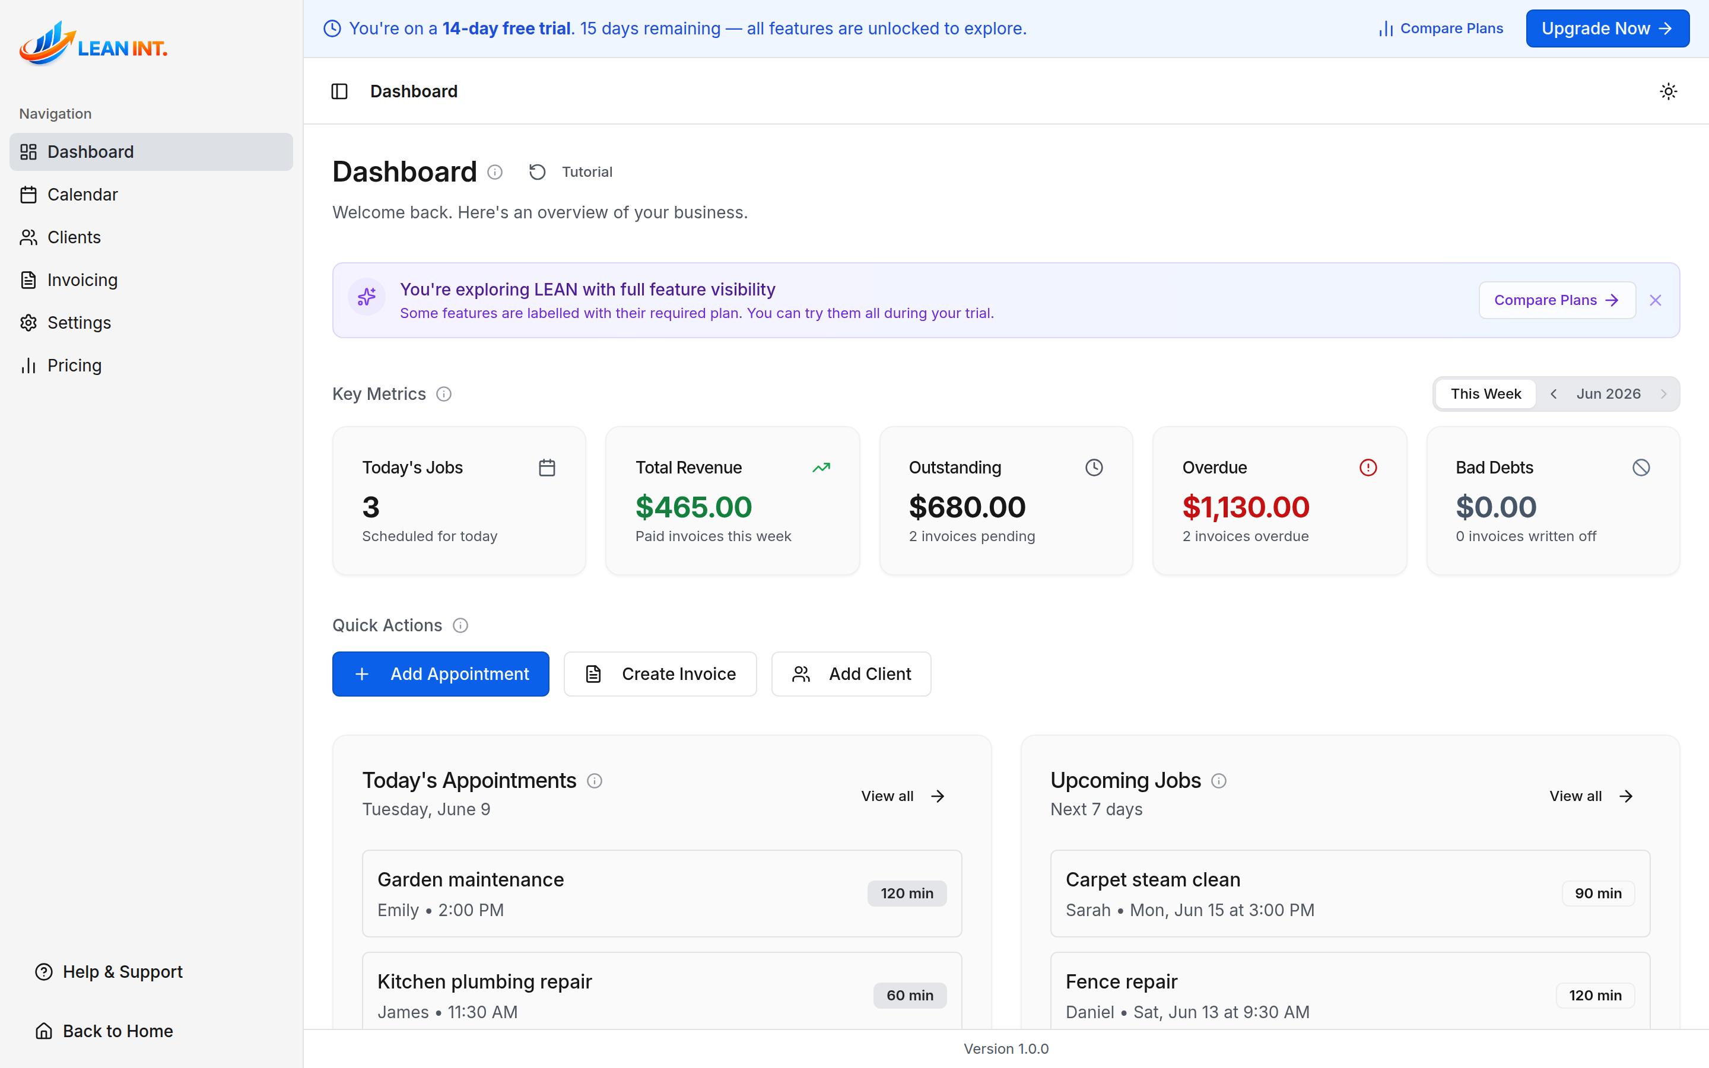View all of Today's Appointments

point(903,796)
